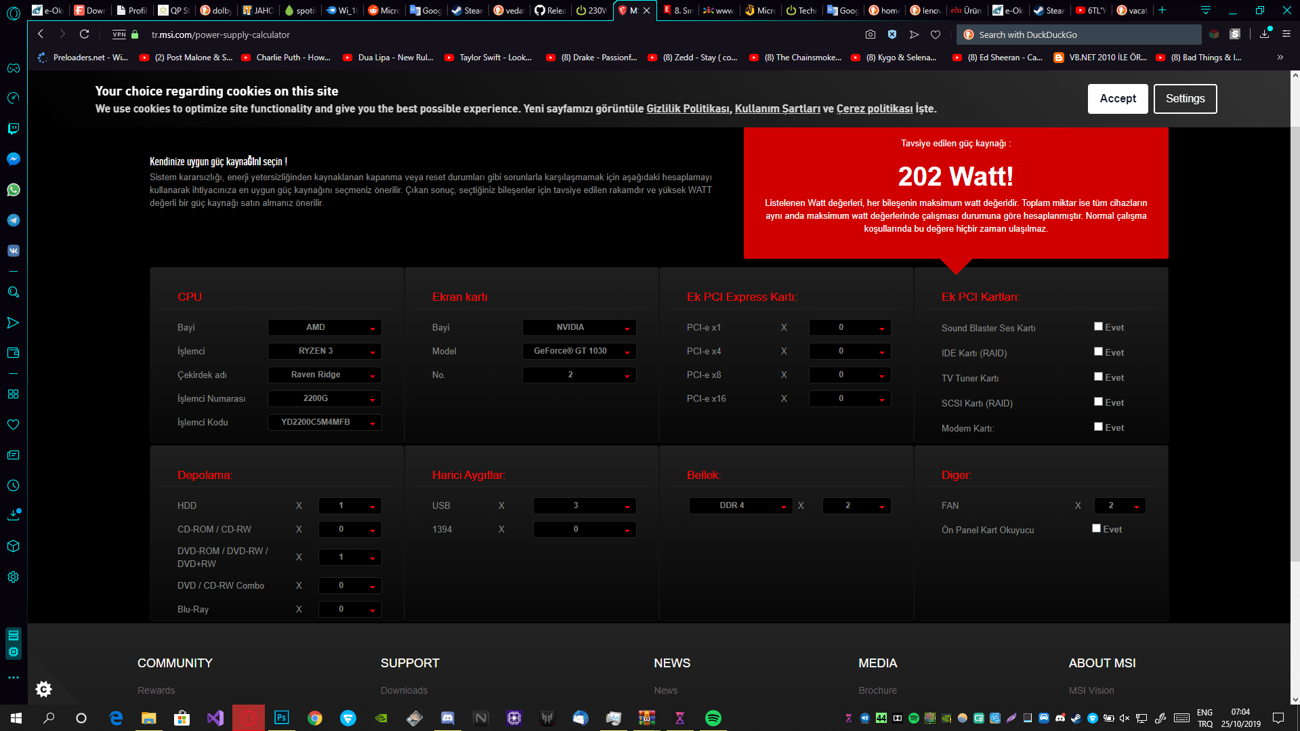
Task: Click the DuckDuckGo search field
Action: point(1078,35)
